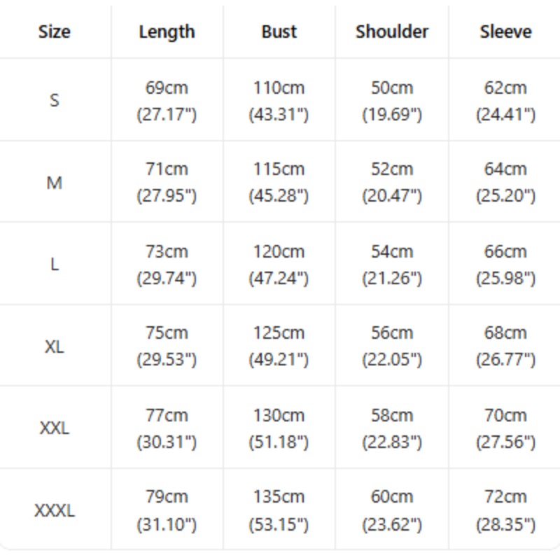Select the 68cm sleeve cell

505,346
